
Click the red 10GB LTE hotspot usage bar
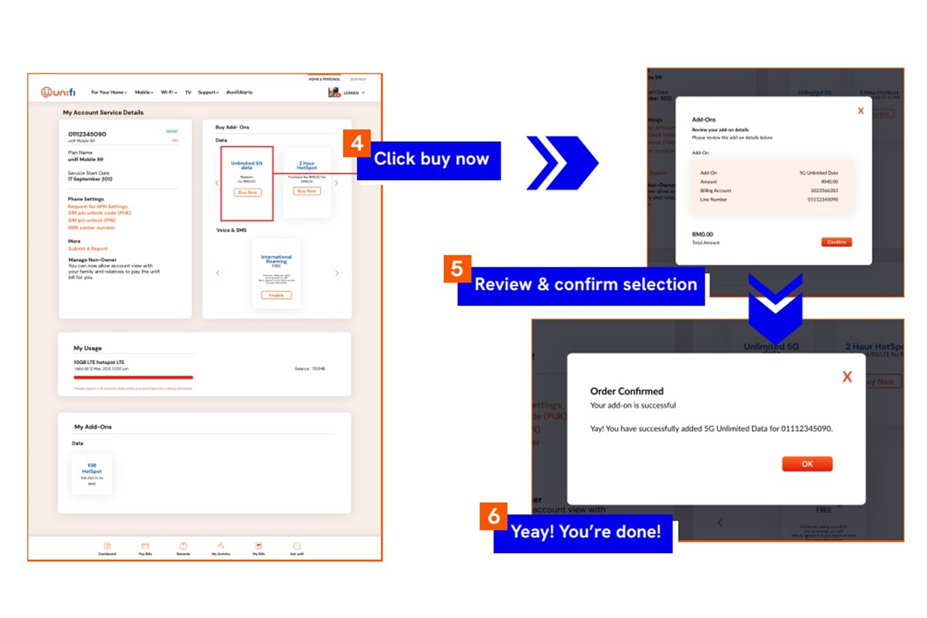pyautogui.click(x=133, y=378)
